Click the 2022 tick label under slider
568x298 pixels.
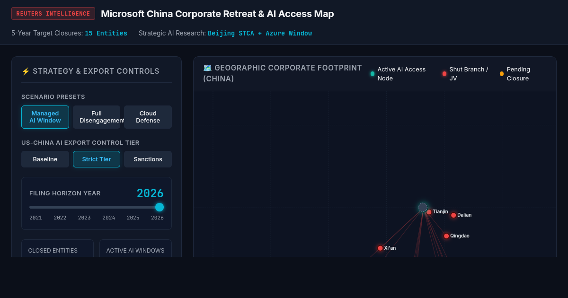(60, 218)
